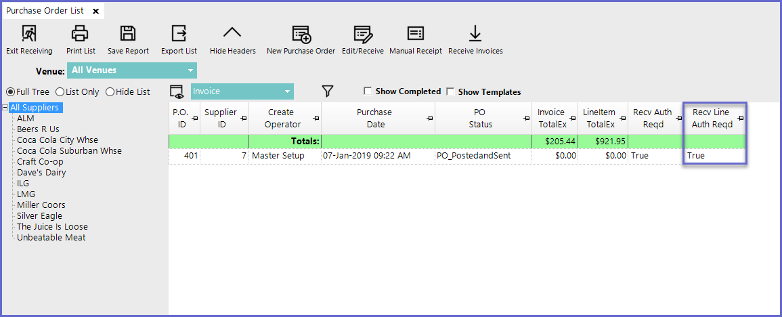Click the Save Report icon
This screenshot has height=317, width=782.
pos(128,33)
